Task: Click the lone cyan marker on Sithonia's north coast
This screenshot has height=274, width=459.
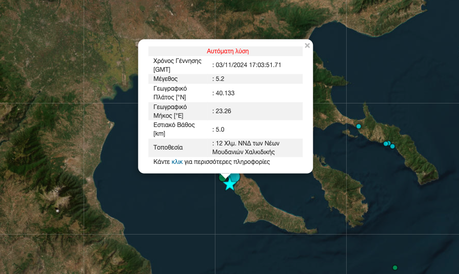Action: coord(358,127)
